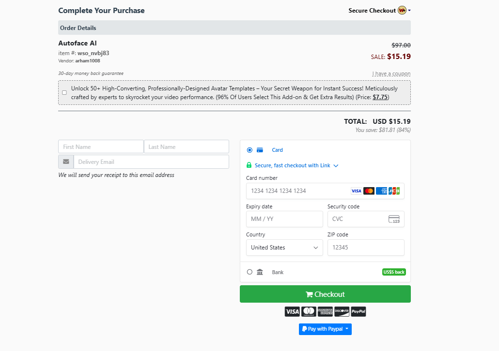Focus the First Name text field

click(101, 147)
